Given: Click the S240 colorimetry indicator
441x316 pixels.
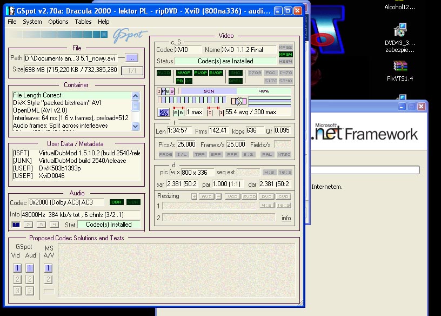Looking at the screenshot, I should 285,81.
